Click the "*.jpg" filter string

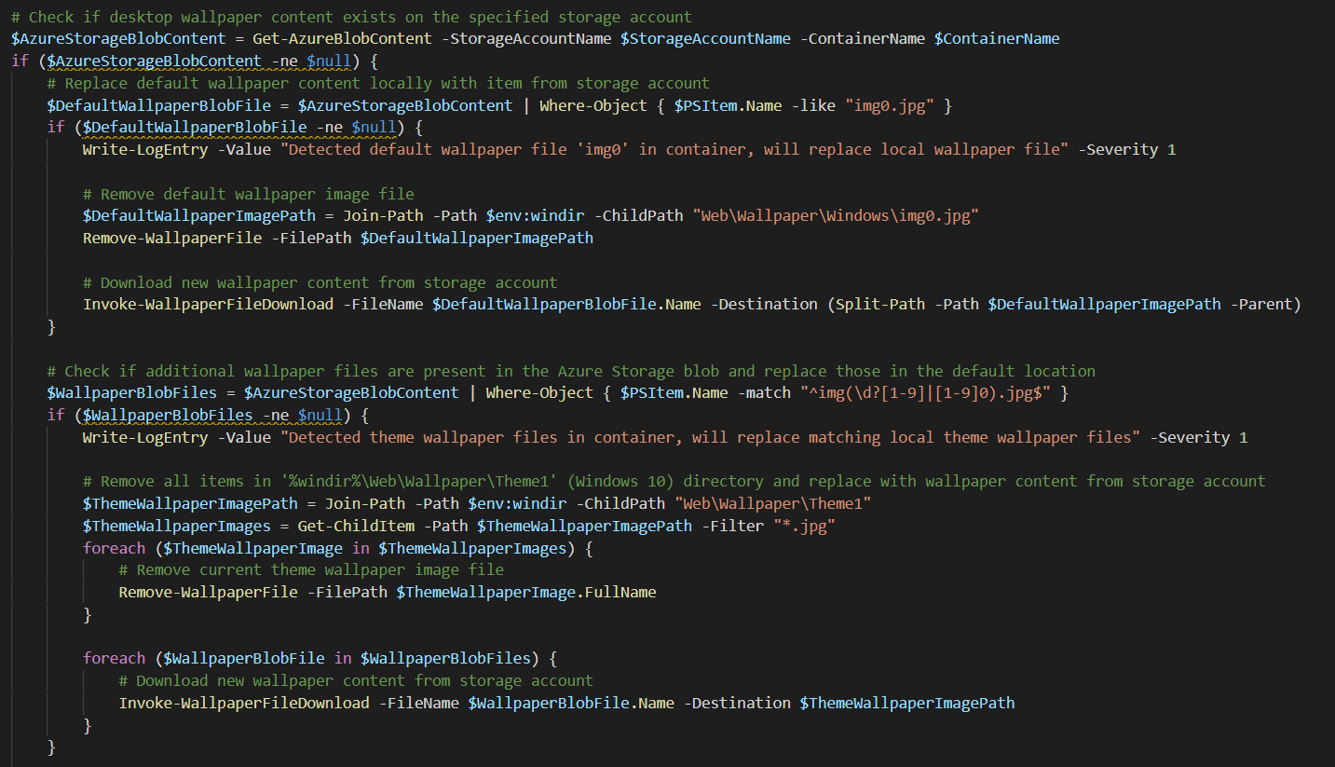804,526
